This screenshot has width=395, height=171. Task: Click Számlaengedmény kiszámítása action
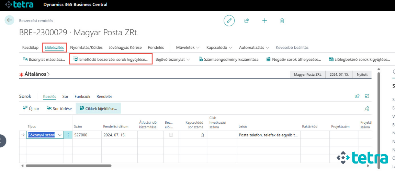point(228,60)
